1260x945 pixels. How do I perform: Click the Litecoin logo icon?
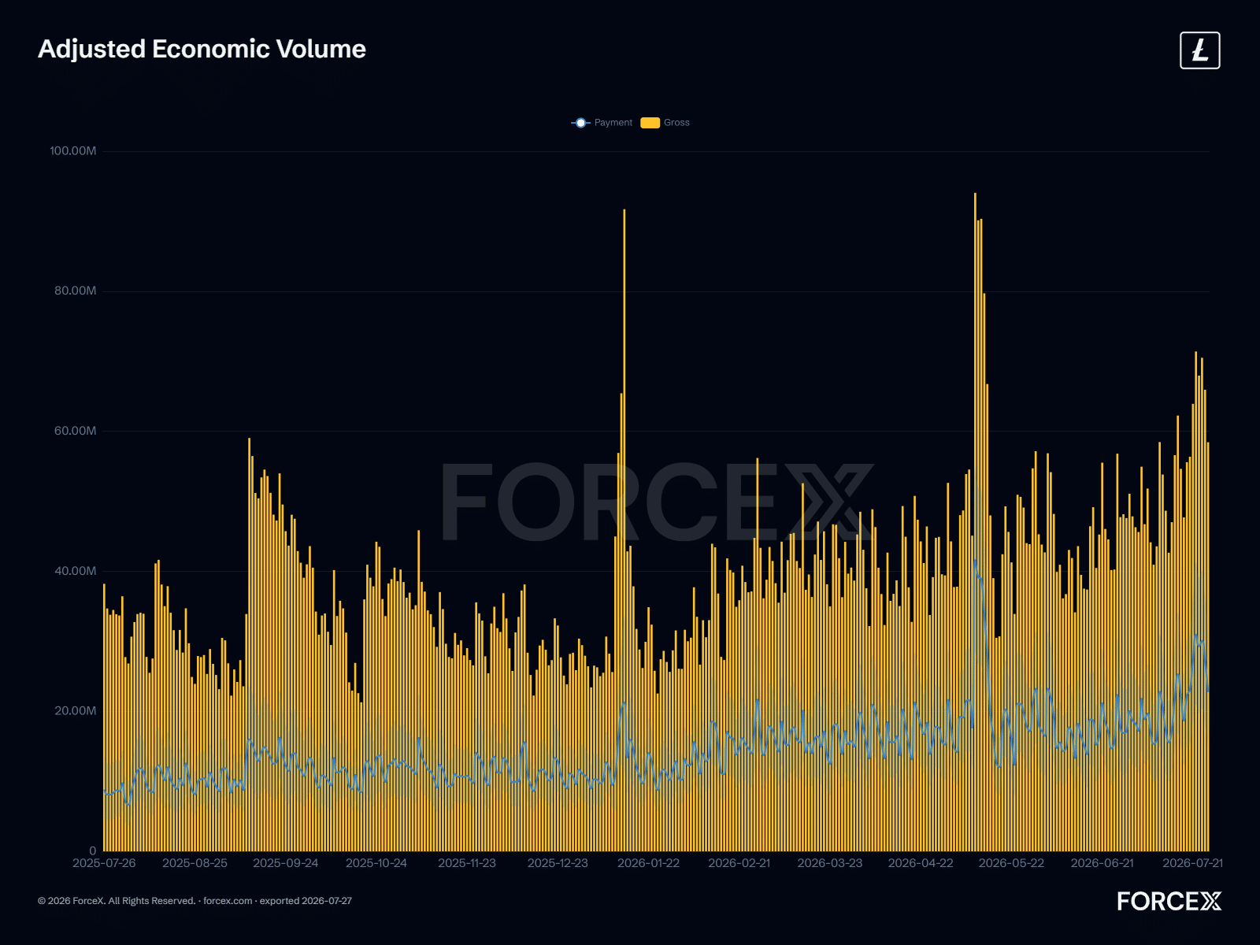(1199, 50)
